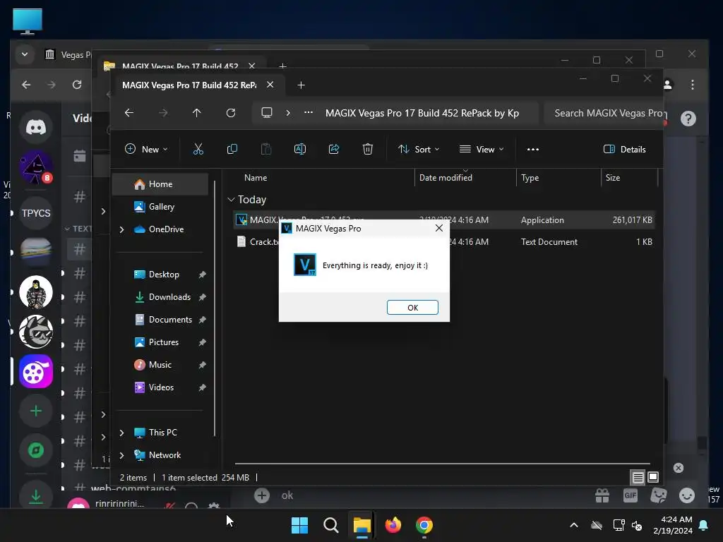The height and width of the screenshot is (542, 723).
Task: Select the MAGIX Vegas Pro application file icon
Action: [x=241, y=220]
